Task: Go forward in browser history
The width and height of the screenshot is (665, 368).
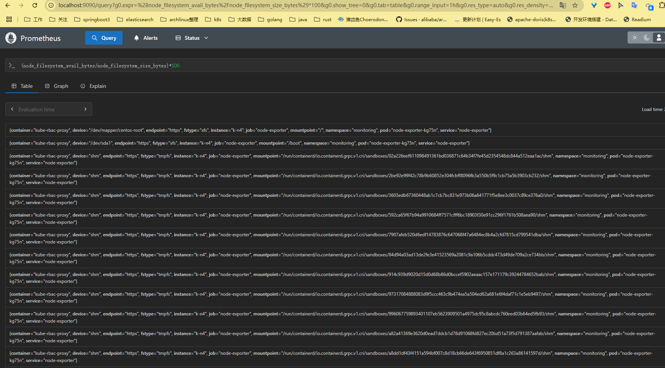Action: point(21,5)
